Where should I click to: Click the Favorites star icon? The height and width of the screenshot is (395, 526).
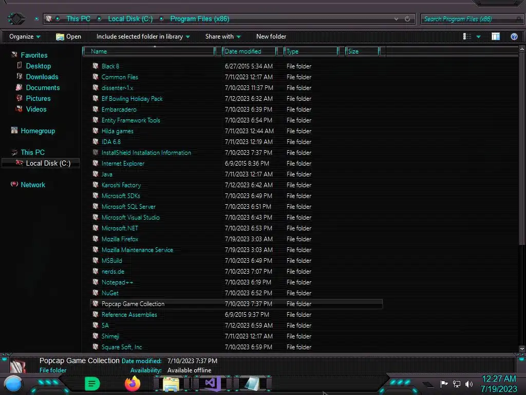pos(14,55)
